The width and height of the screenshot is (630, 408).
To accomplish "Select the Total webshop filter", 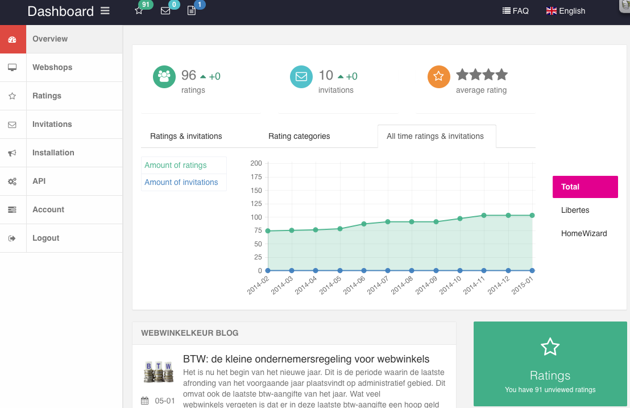I will coord(585,187).
